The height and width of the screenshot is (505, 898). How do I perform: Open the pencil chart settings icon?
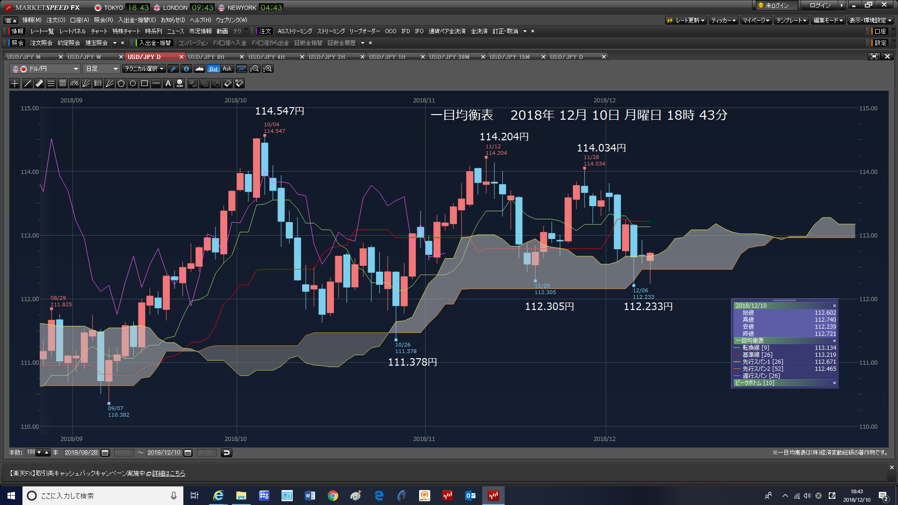pos(174,69)
